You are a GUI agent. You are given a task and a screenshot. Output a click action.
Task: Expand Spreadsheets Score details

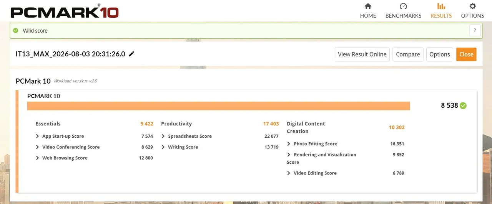pos(163,136)
